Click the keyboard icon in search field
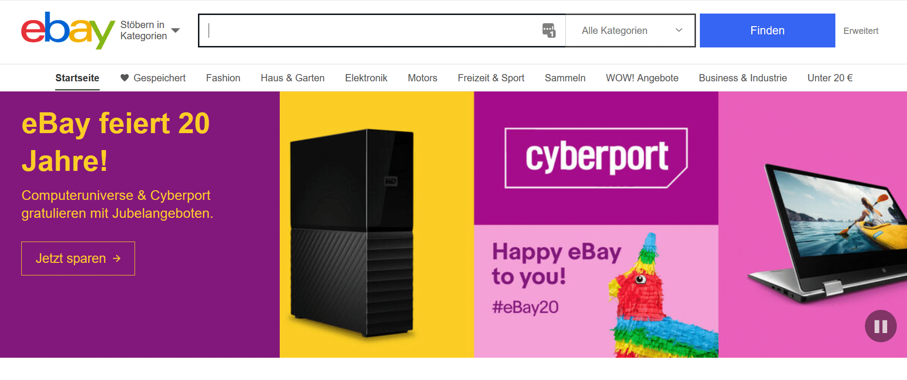907x380 pixels. 548,30
